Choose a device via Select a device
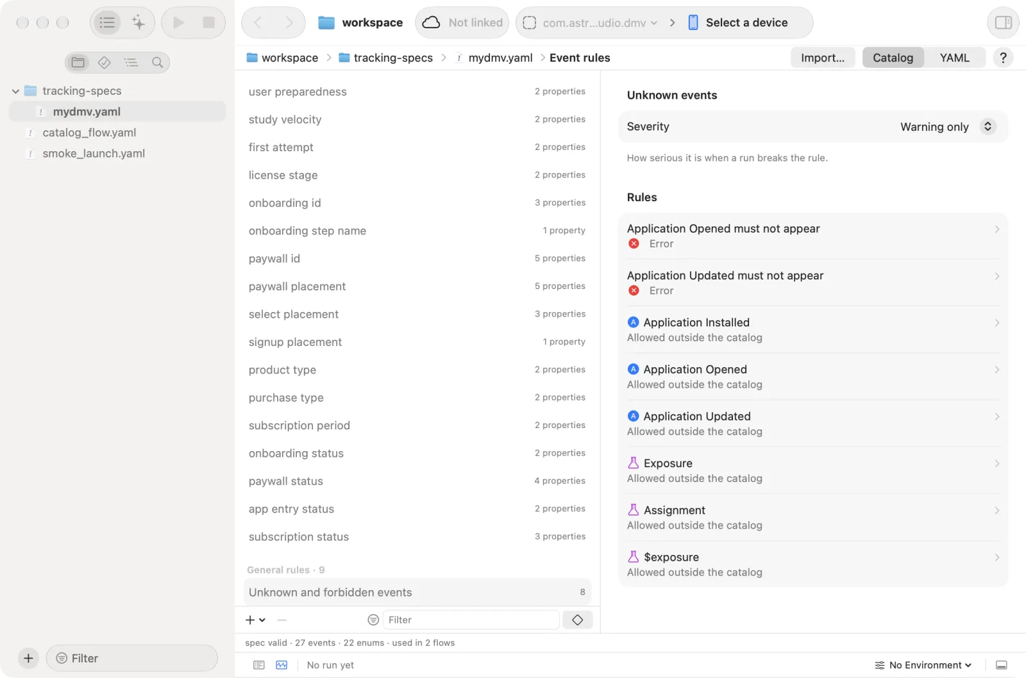The width and height of the screenshot is (1026, 678). tap(738, 23)
